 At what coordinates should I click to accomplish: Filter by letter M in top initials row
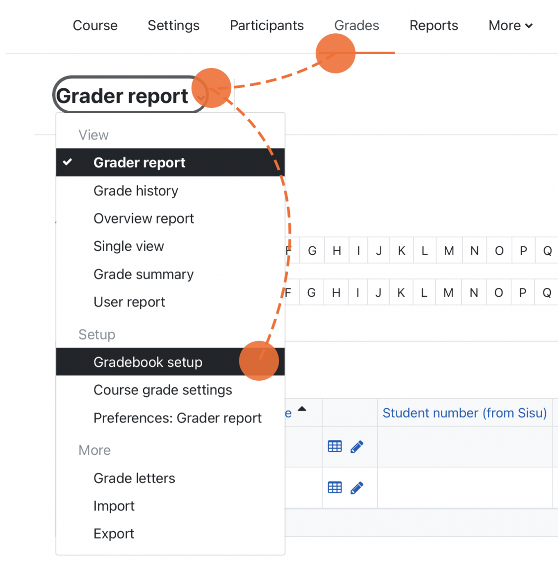[449, 251]
